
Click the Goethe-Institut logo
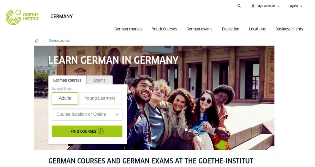coord(22,17)
